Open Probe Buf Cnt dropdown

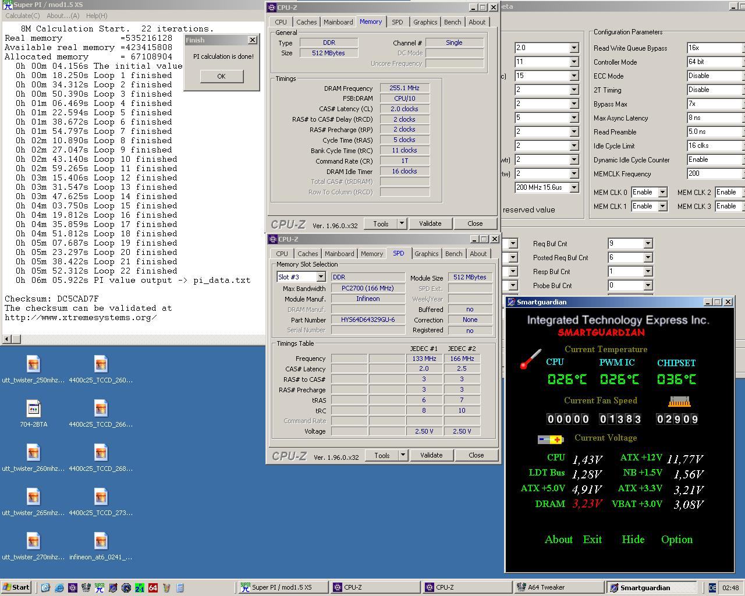coord(648,285)
